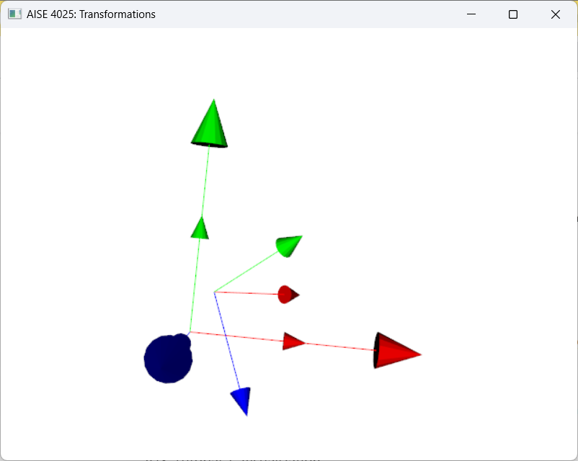Click the AISE 4025 application icon in the title bar
Screen dimensions: 578x461
click(14, 13)
